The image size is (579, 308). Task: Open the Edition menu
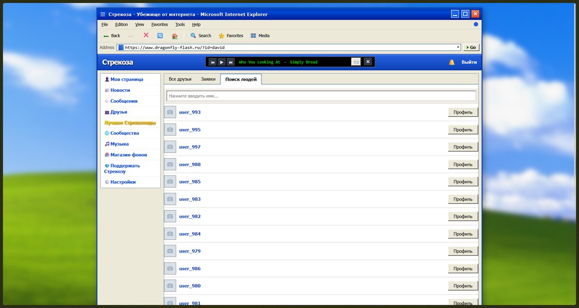pyautogui.click(x=122, y=25)
